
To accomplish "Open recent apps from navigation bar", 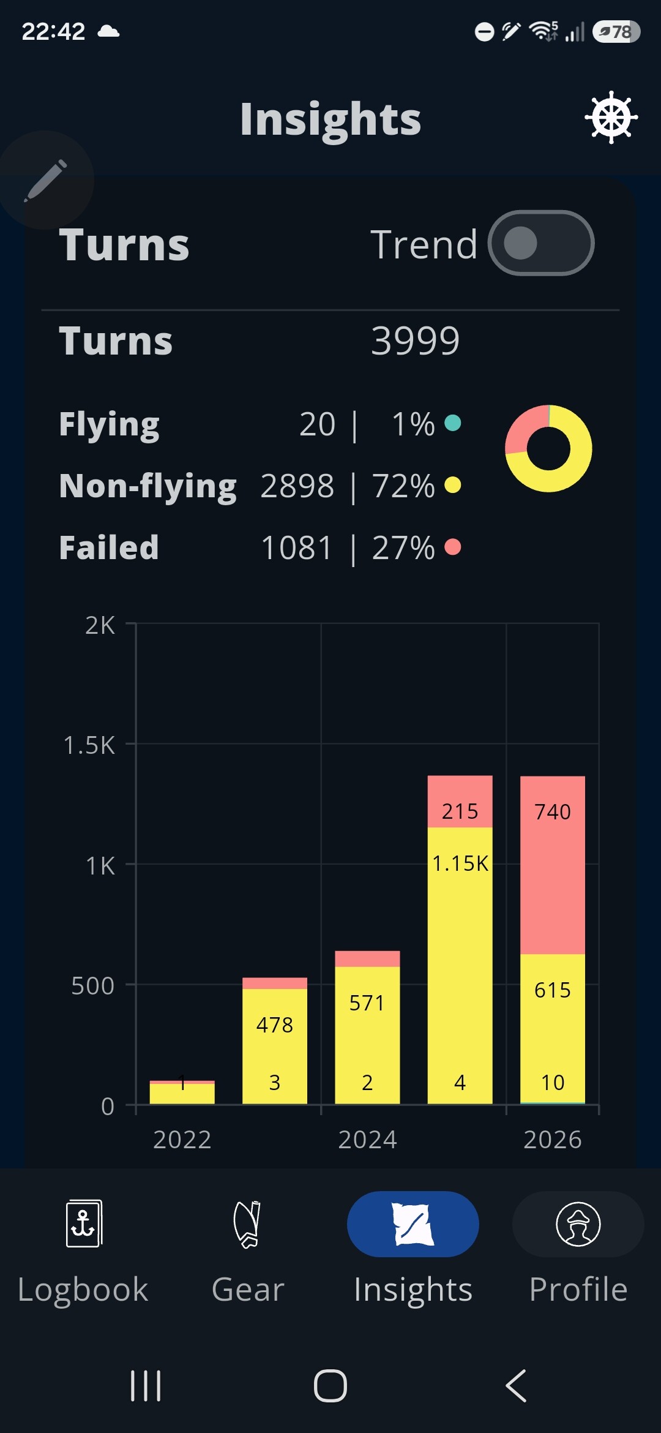I will (146, 1386).
